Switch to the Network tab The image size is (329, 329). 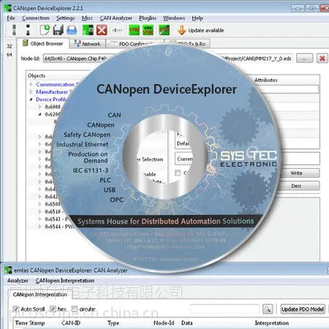click(x=88, y=44)
